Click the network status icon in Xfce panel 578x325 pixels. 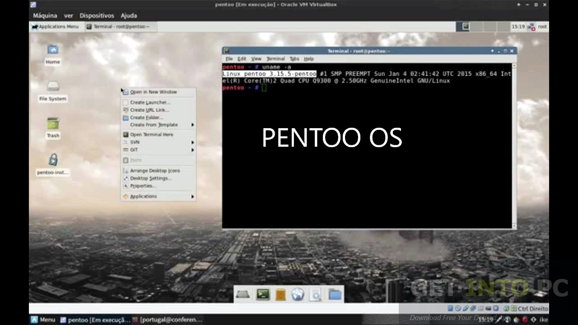[531, 27]
